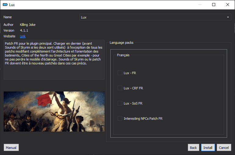The width and height of the screenshot is (235, 155).
Task: Click the Manual button
Action: (x=11, y=147)
